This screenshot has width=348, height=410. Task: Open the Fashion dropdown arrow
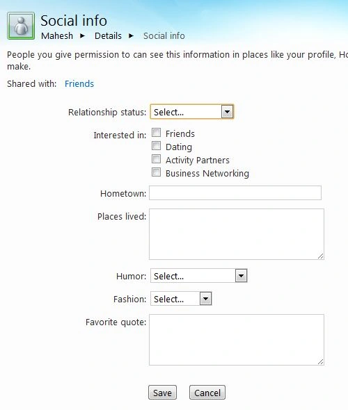point(205,299)
